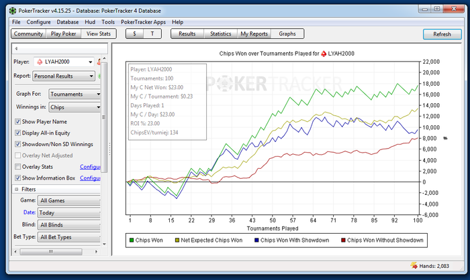Click the spade icon in the chart title

pyautogui.click(x=324, y=54)
